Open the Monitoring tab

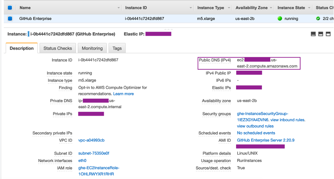[92, 48]
